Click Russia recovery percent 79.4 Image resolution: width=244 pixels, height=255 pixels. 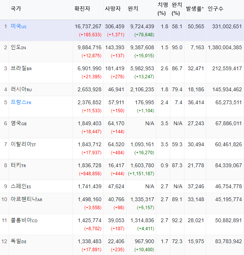click(x=177, y=89)
